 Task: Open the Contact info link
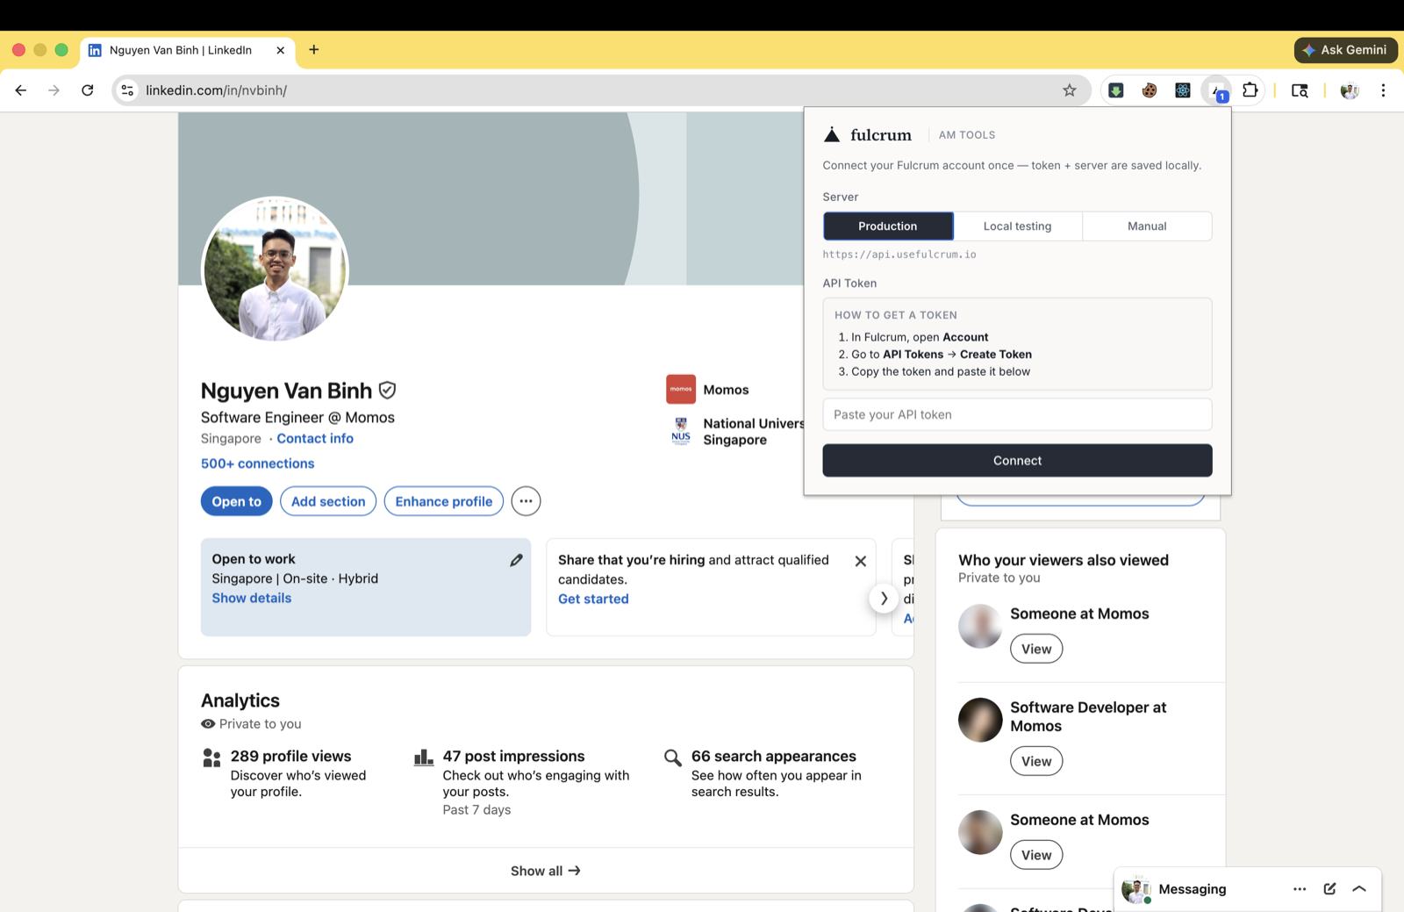click(315, 439)
